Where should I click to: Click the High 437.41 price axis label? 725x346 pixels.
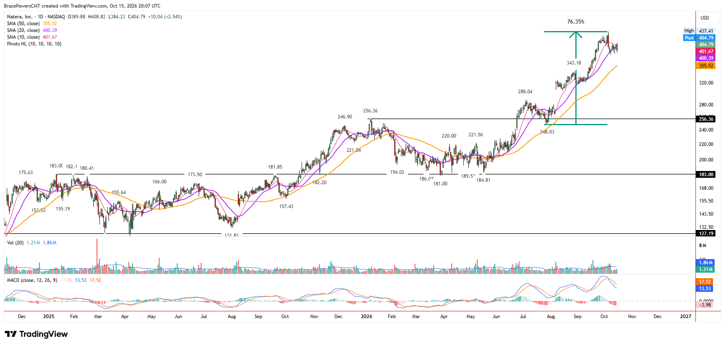click(x=699, y=31)
